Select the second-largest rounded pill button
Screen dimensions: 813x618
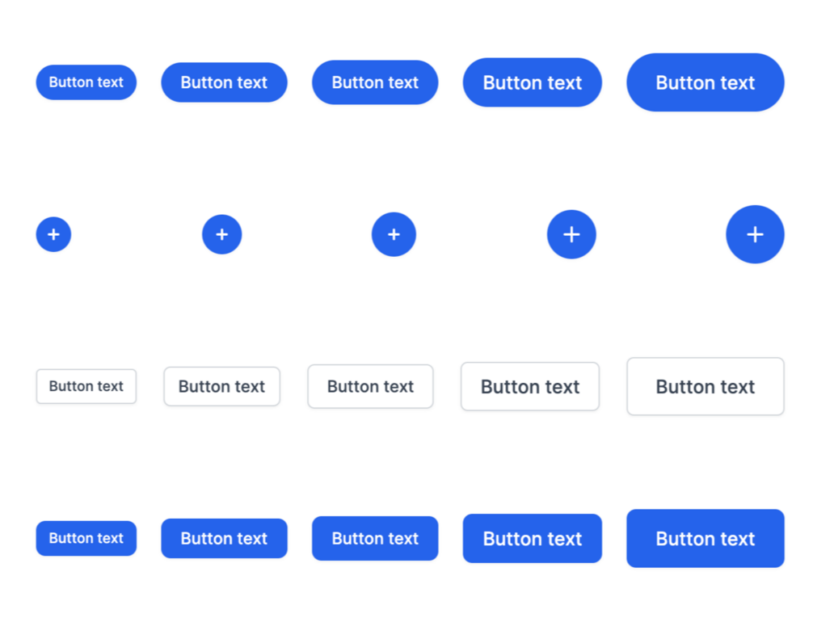532,82
